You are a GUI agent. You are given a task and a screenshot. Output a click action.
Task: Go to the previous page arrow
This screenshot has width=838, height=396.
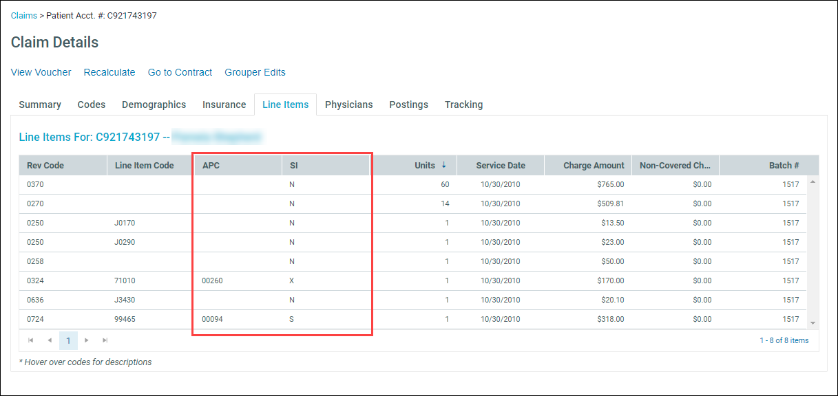click(49, 340)
